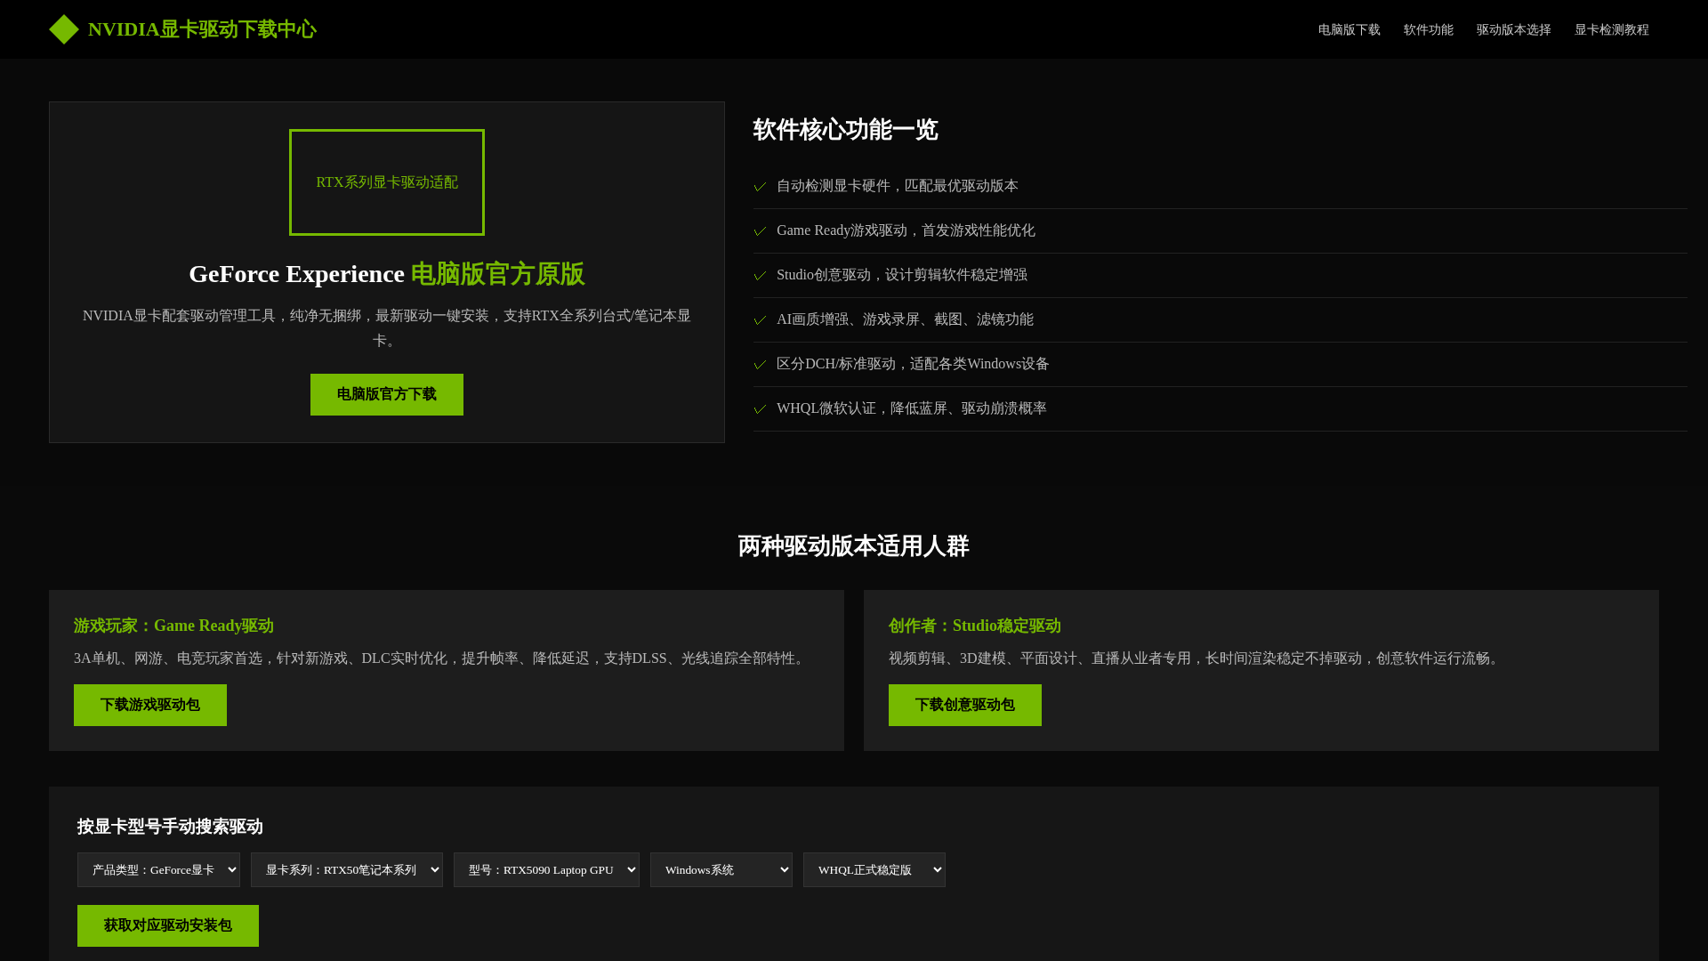Click checkmark icon beside 自动检测显卡硬件
Viewport: 1708px width, 961px height.
click(x=760, y=187)
